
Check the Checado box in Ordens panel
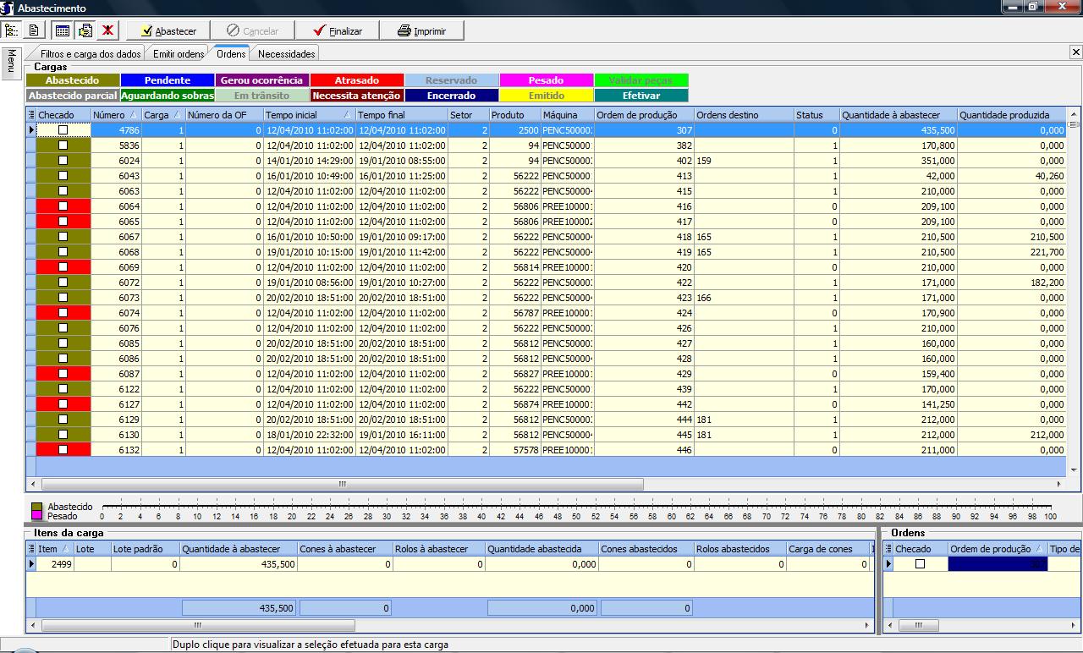920,564
